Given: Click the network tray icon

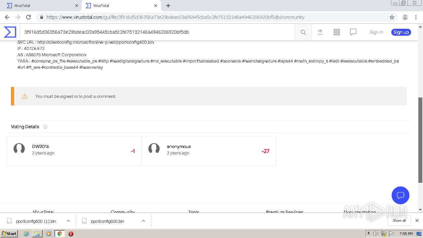Looking at the screenshot, I should tap(384, 234).
